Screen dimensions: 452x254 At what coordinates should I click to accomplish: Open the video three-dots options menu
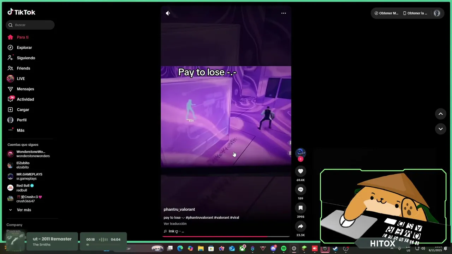point(284,13)
